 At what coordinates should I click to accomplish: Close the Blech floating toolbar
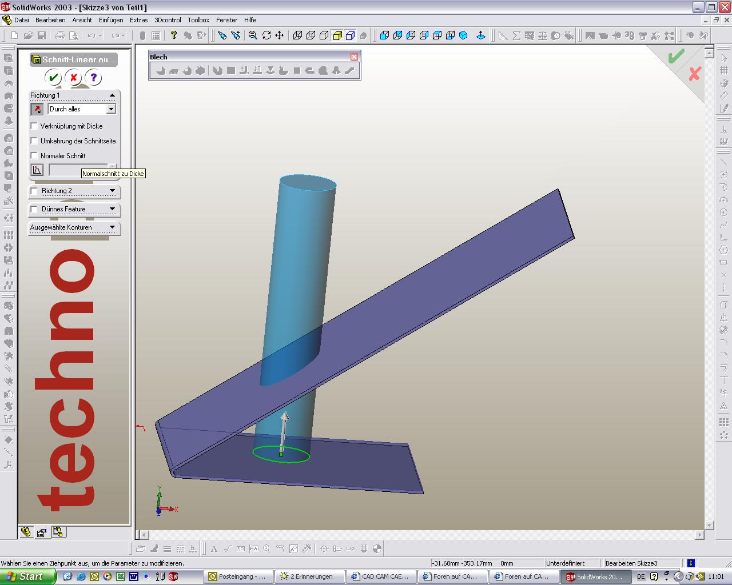tap(354, 57)
